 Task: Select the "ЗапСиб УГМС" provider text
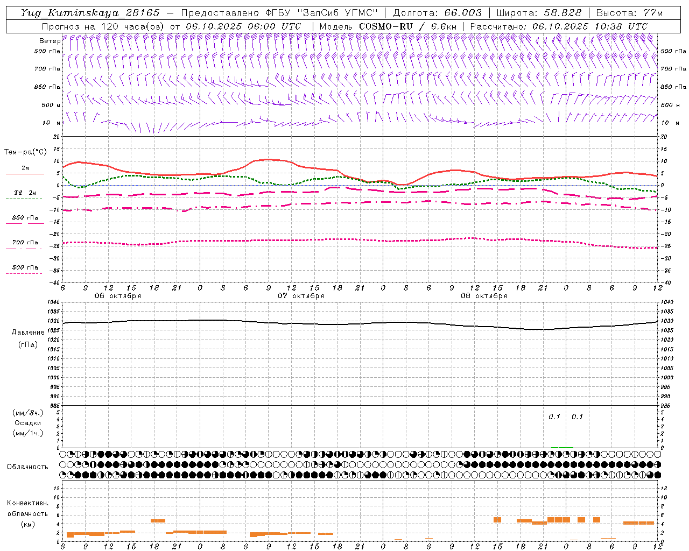point(338,13)
